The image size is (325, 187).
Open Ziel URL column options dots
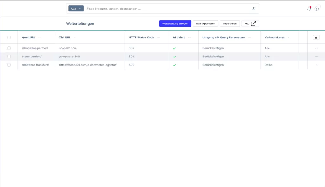tap(75, 37)
